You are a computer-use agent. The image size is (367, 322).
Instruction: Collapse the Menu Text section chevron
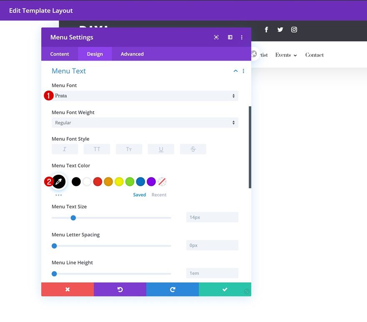pyautogui.click(x=236, y=71)
